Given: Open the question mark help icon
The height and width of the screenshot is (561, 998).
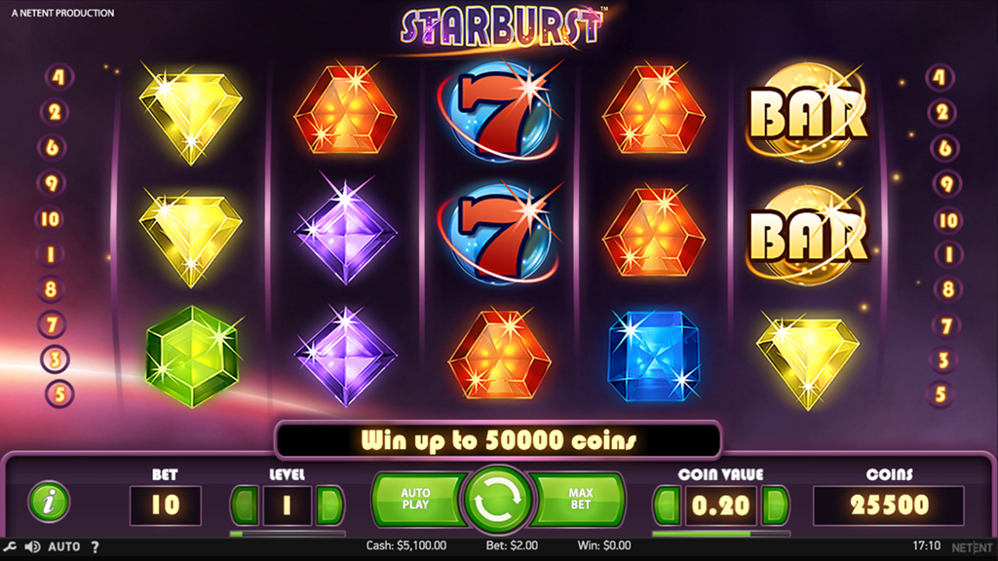Looking at the screenshot, I should (95, 546).
